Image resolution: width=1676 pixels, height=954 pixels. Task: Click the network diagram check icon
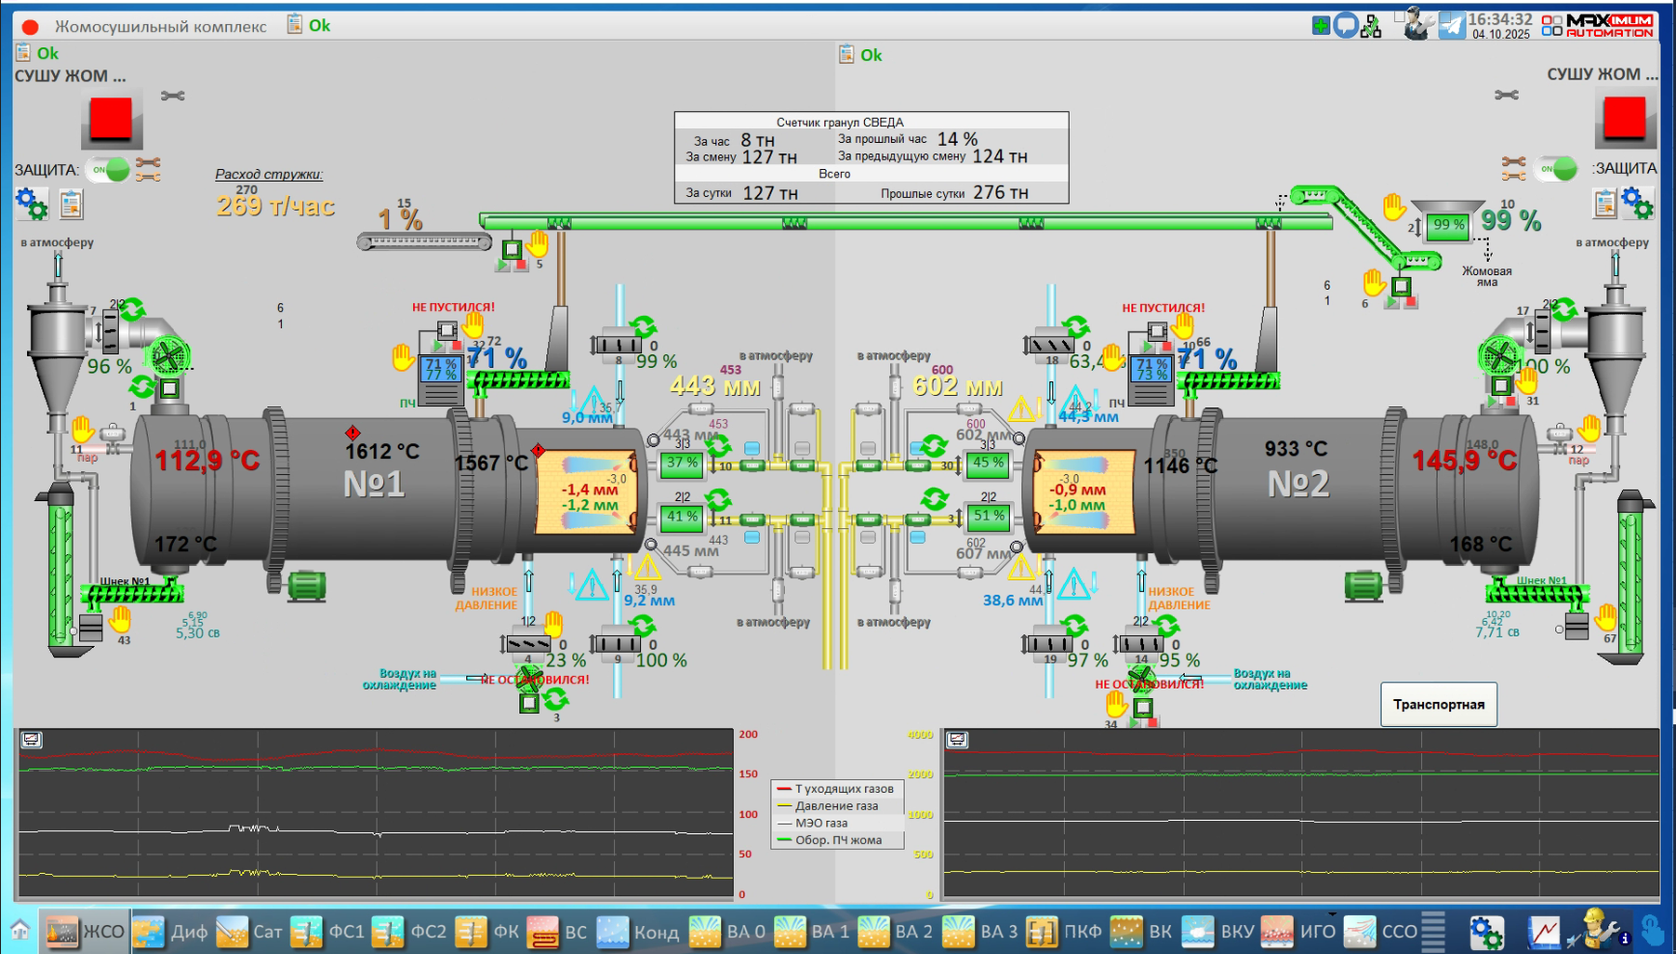1371,26
